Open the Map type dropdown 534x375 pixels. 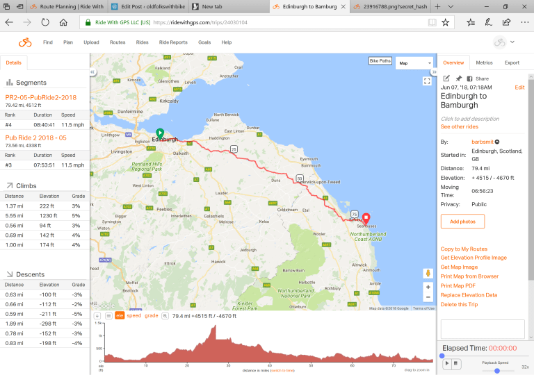click(x=413, y=62)
